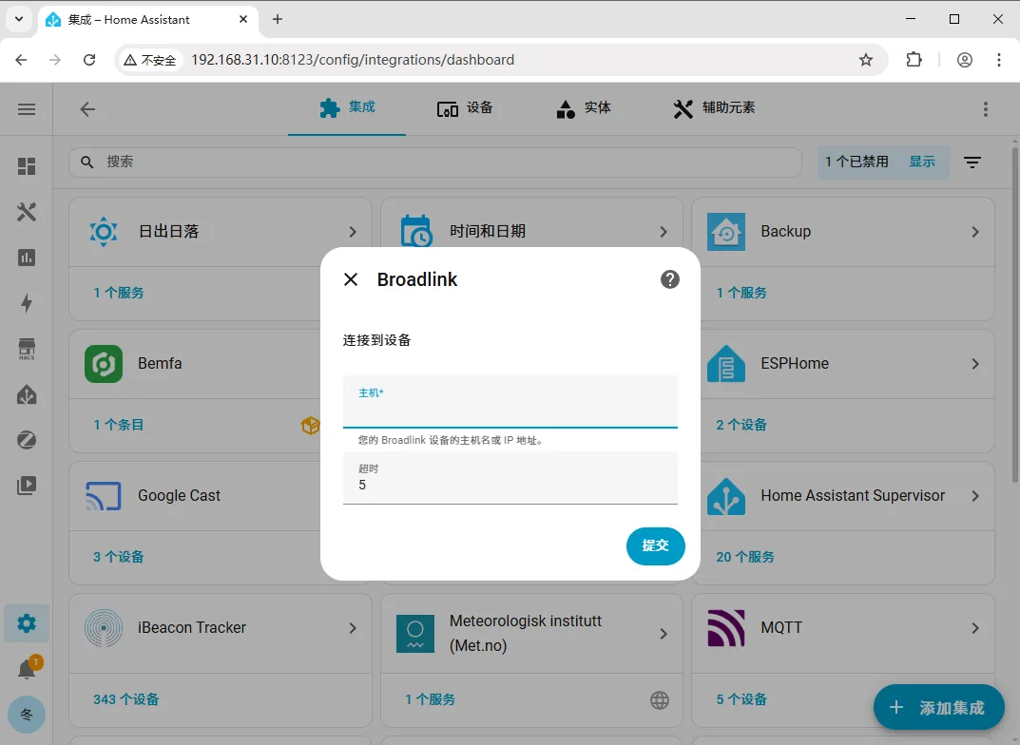Open the settings gear in sidebar

(x=27, y=623)
